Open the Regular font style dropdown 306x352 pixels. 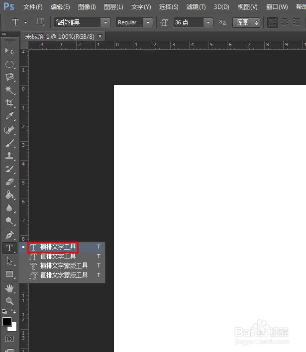click(x=148, y=22)
